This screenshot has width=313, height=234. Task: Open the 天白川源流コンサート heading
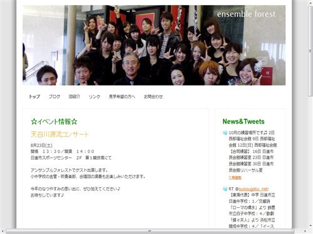click(x=59, y=134)
